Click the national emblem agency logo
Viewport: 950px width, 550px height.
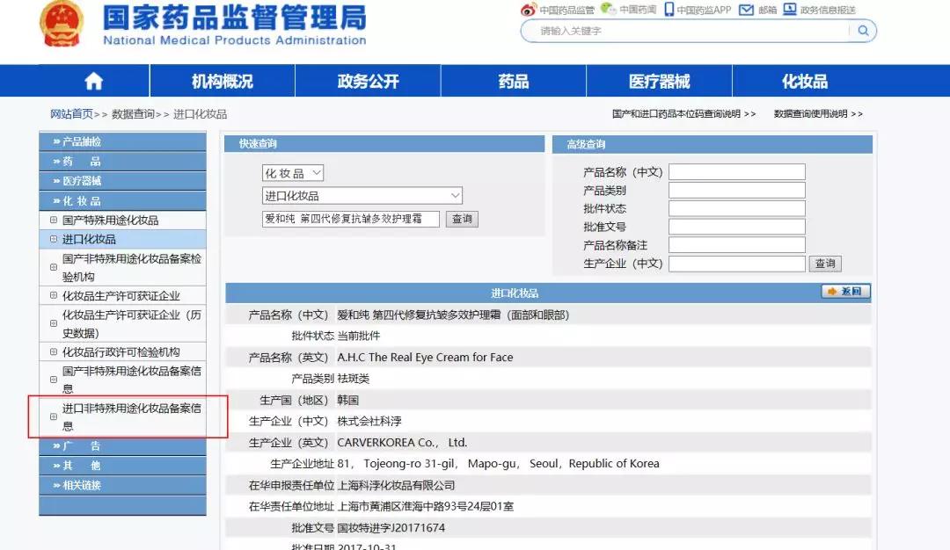pyautogui.click(x=62, y=27)
